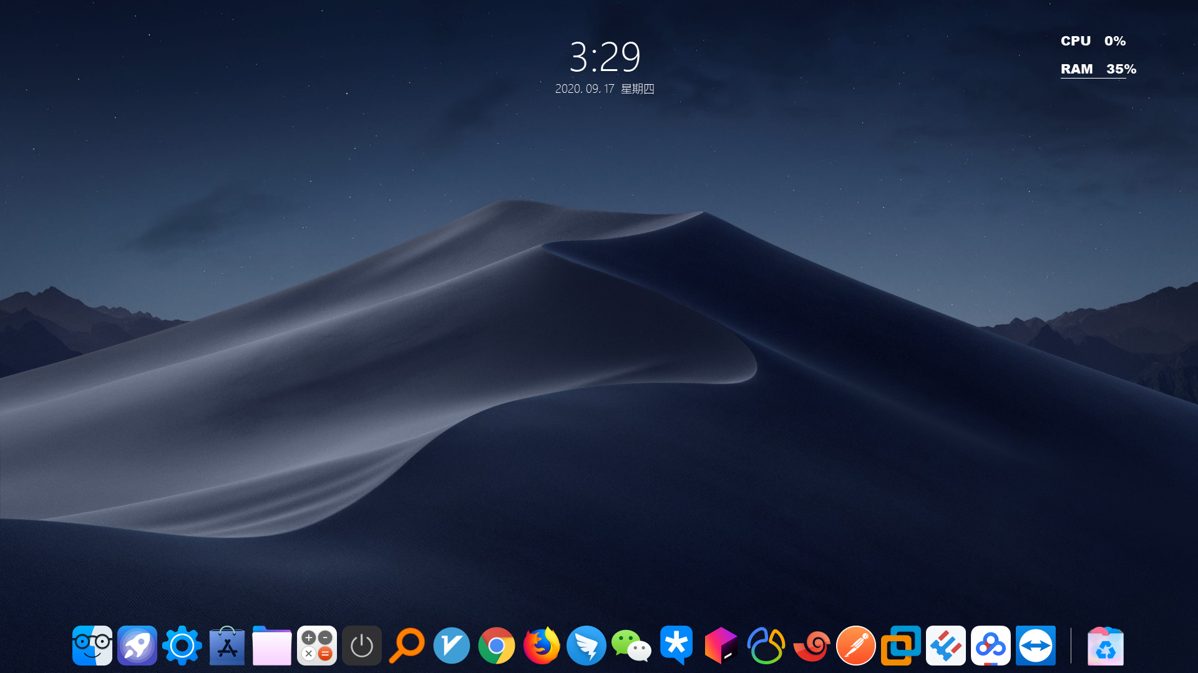Viewport: 1198px width, 673px height.
Task: Launch the blue asterisk chat bubble app
Action: [676, 646]
